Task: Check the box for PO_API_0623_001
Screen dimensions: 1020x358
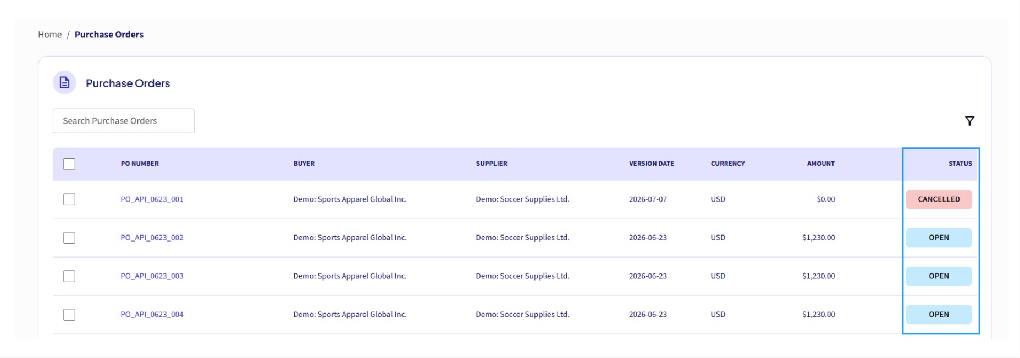Action: [x=69, y=199]
